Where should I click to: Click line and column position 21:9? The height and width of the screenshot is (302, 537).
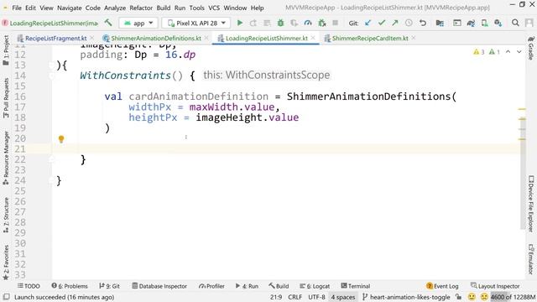click(276, 297)
